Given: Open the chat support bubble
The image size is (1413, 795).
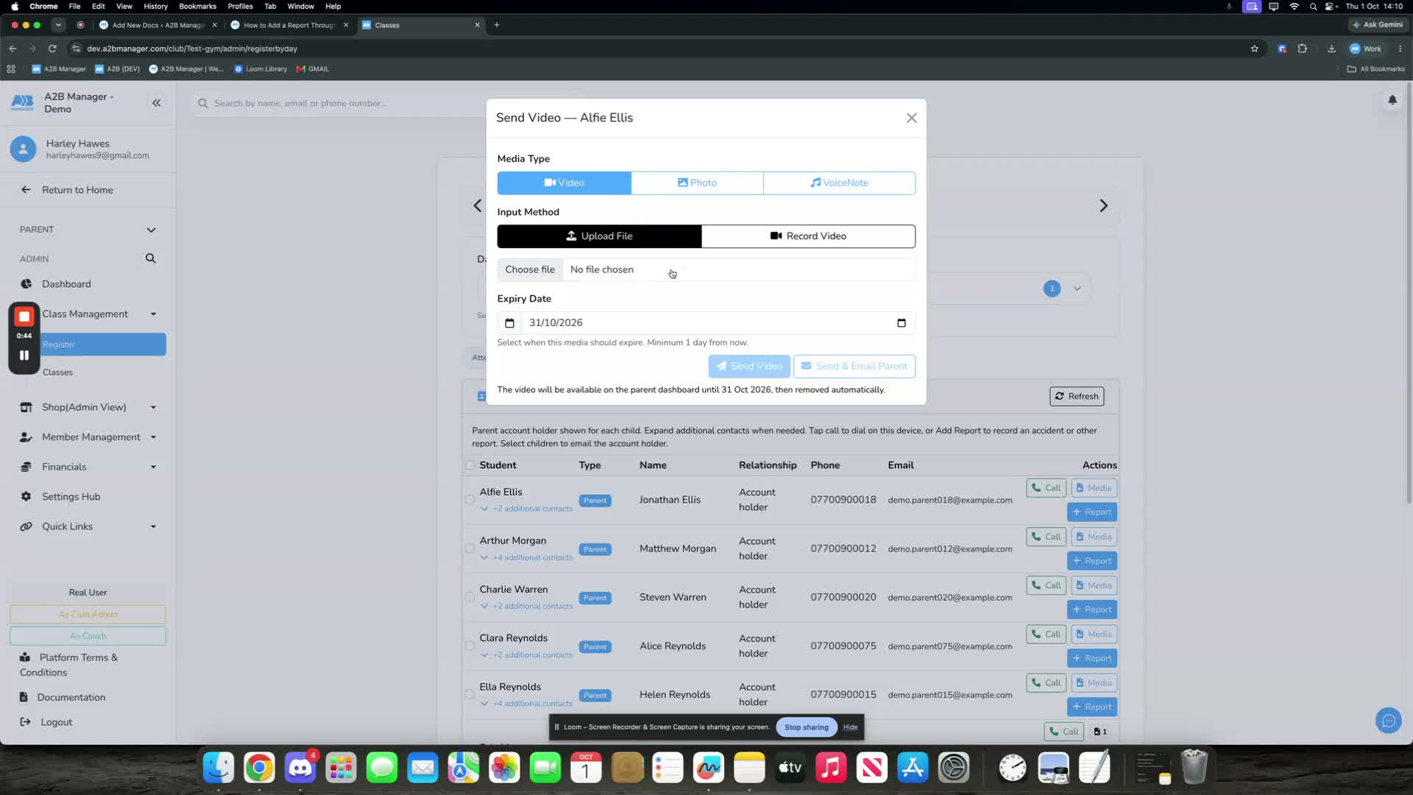Looking at the screenshot, I should coord(1389,721).
